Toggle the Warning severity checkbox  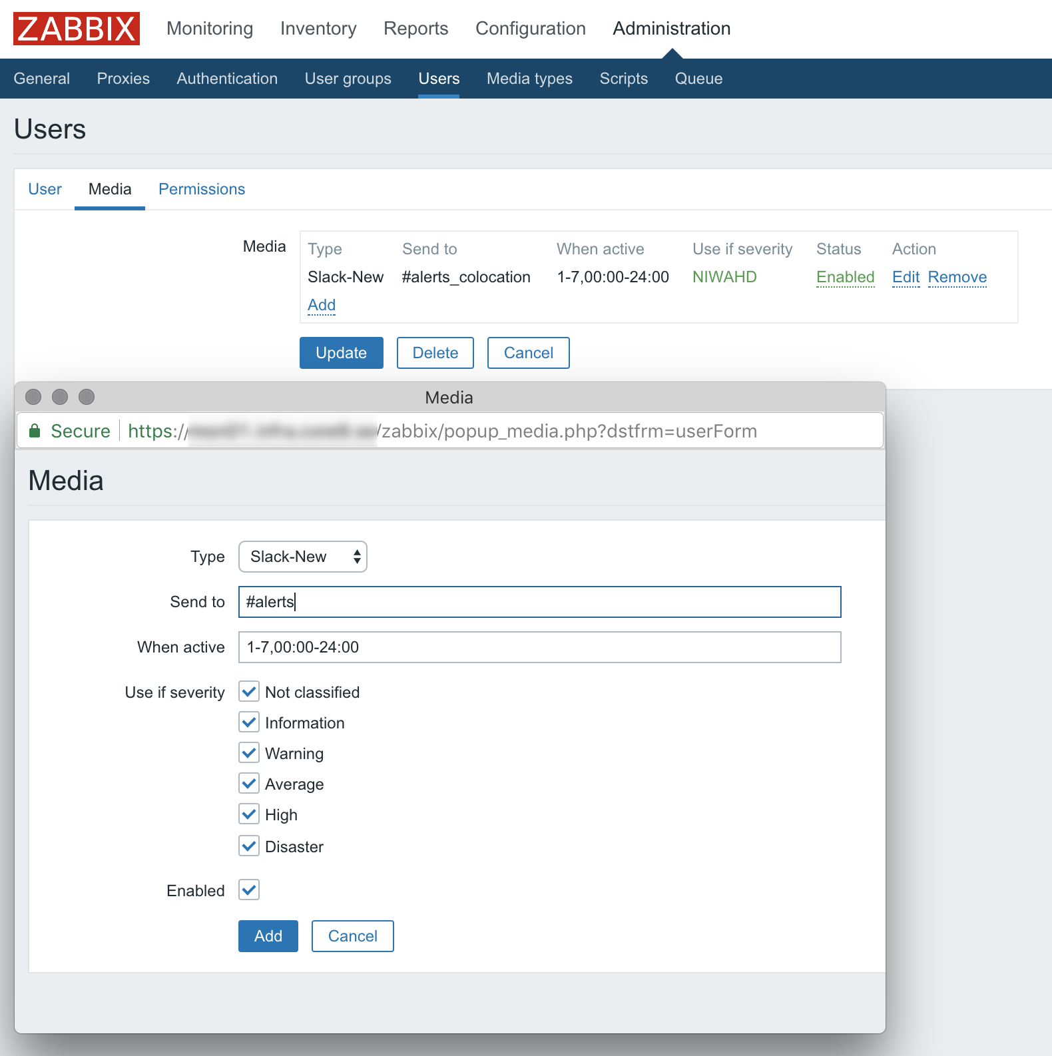pos(249,753)
